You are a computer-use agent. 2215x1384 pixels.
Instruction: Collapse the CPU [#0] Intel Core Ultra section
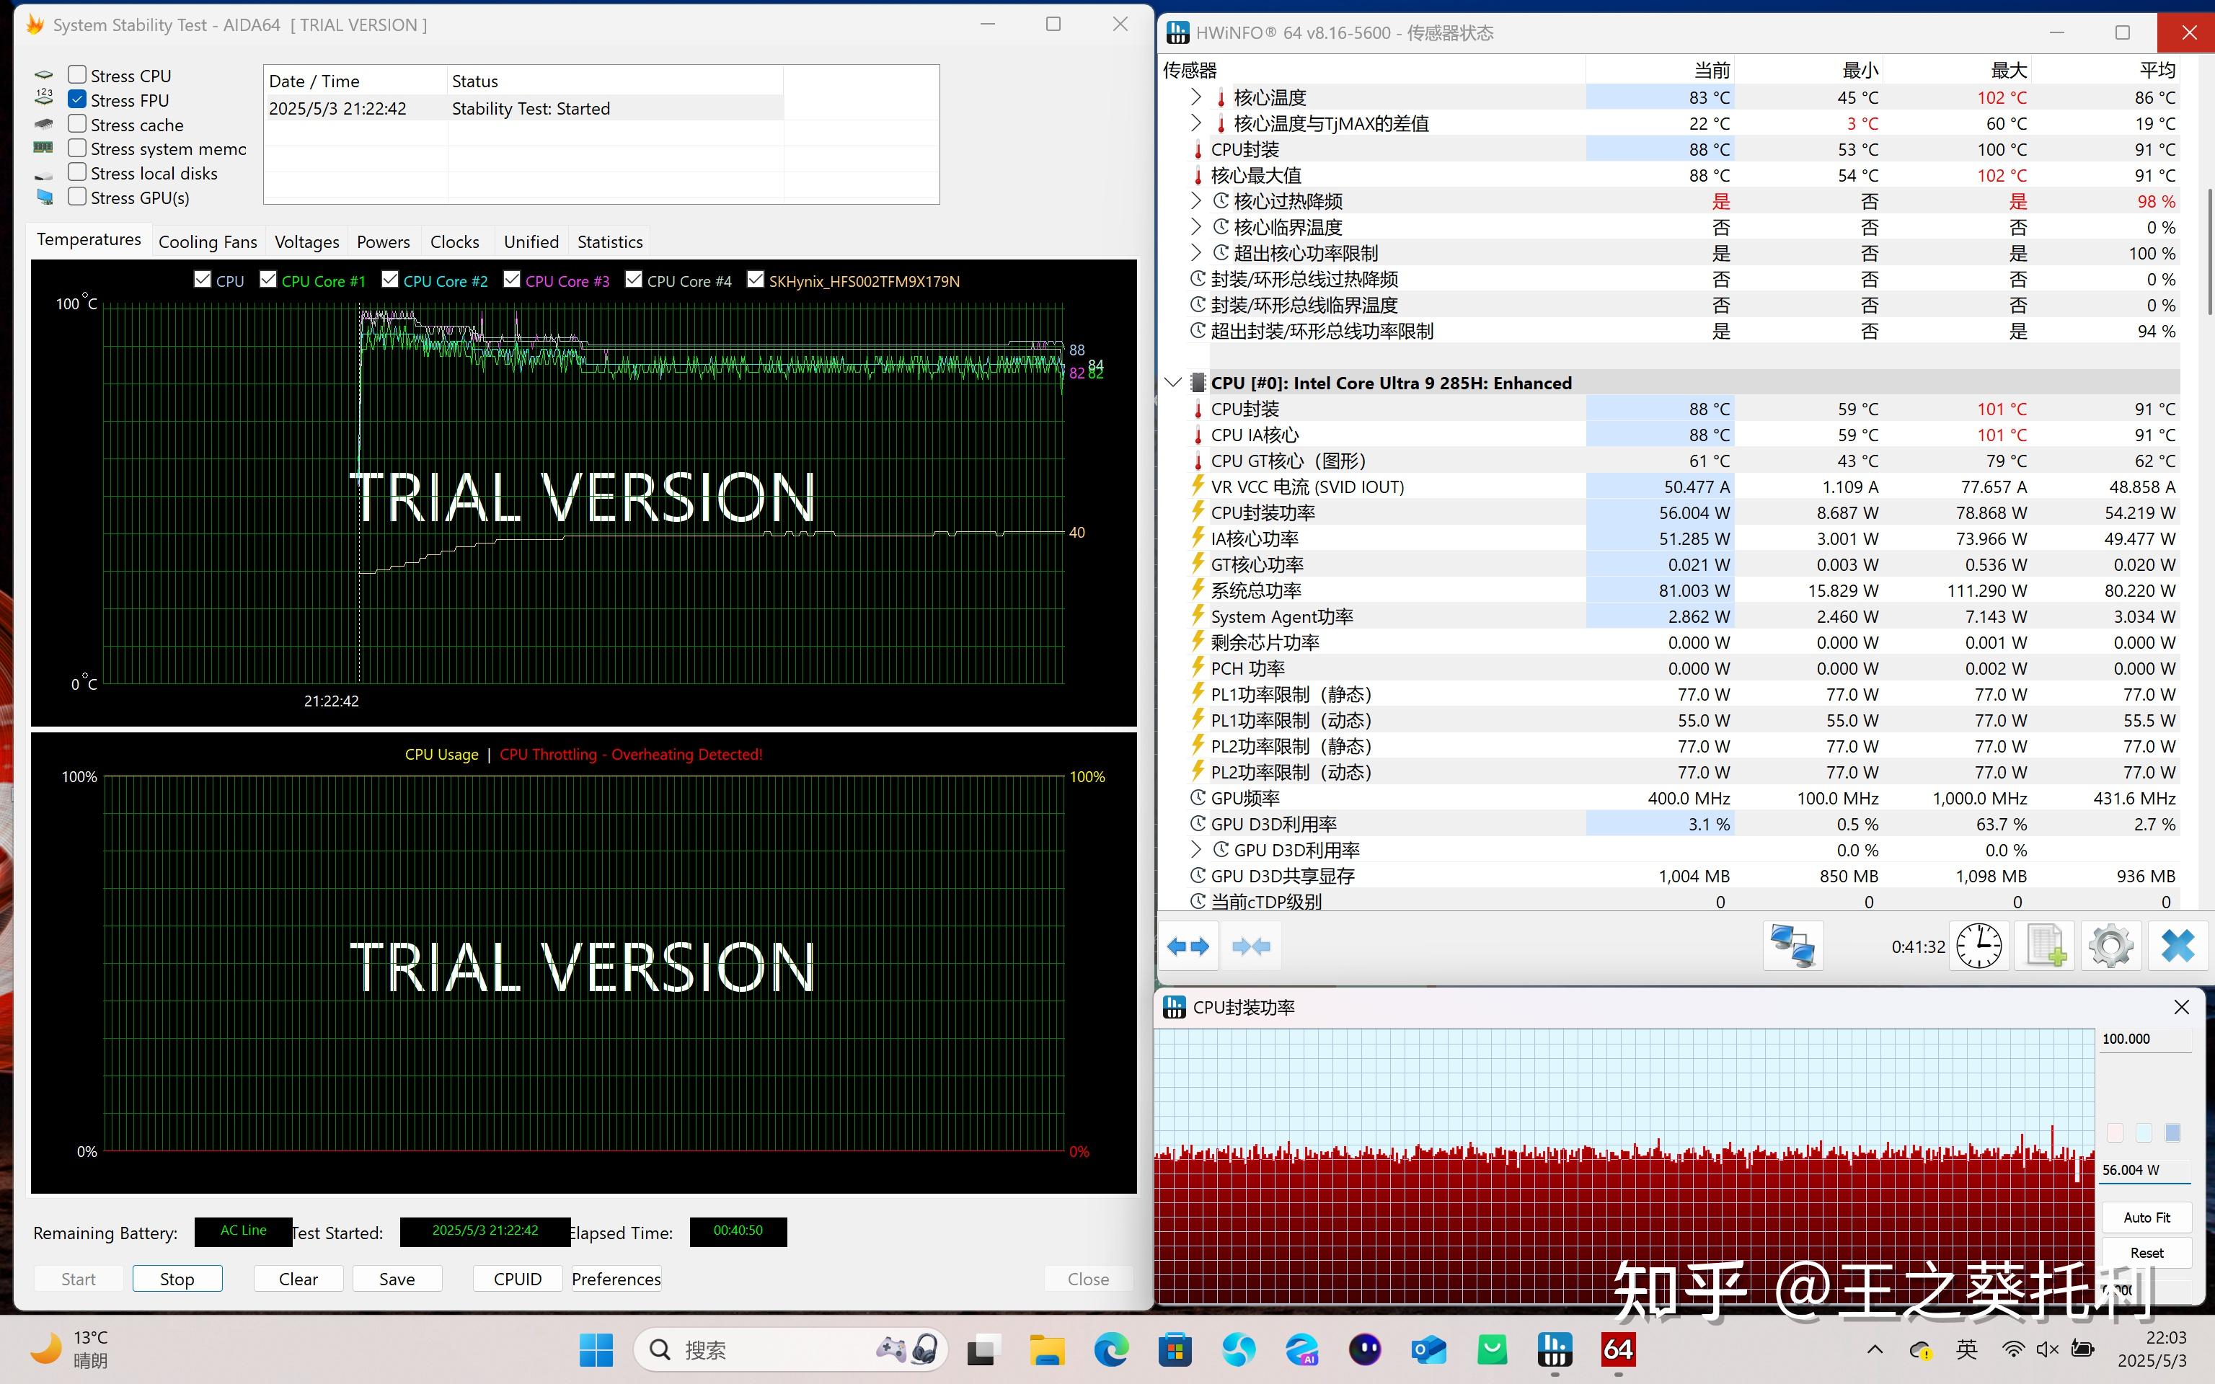[1175, 383]
